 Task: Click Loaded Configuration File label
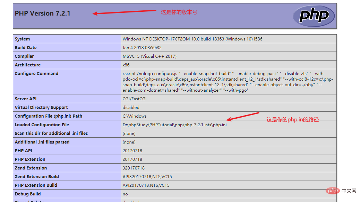point(42,125)
